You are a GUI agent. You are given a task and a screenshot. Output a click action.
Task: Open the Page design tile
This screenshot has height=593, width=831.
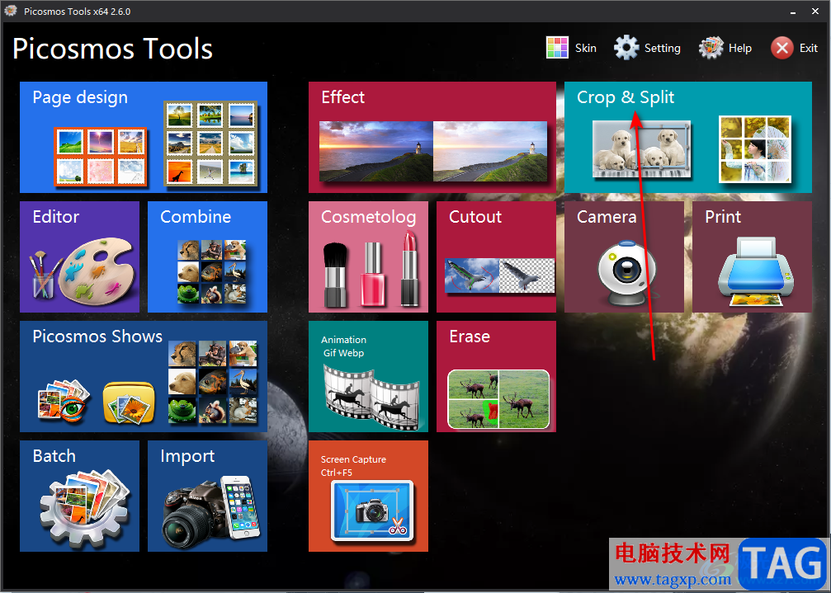tap(144, 137)
